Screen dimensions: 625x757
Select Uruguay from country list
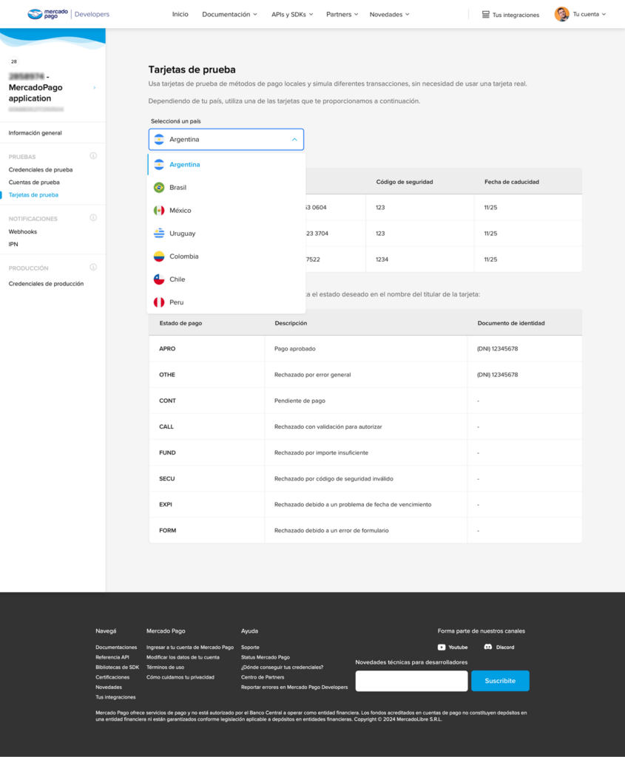[x=226, y=233]
